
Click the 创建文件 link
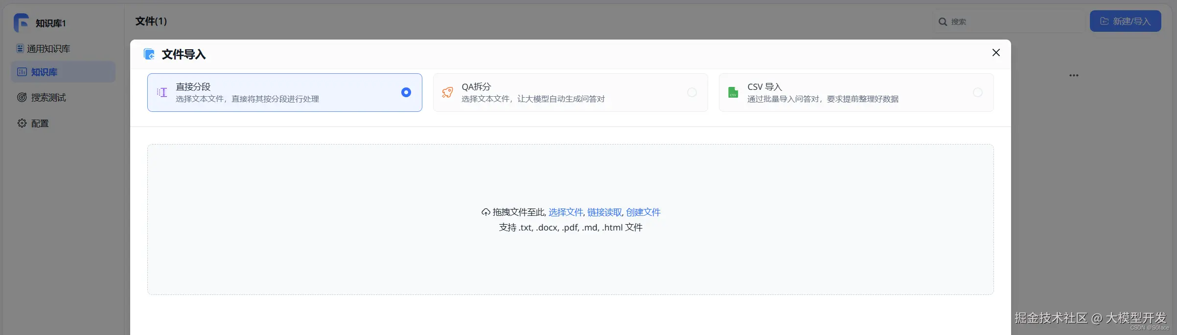(x=643, y=212)
